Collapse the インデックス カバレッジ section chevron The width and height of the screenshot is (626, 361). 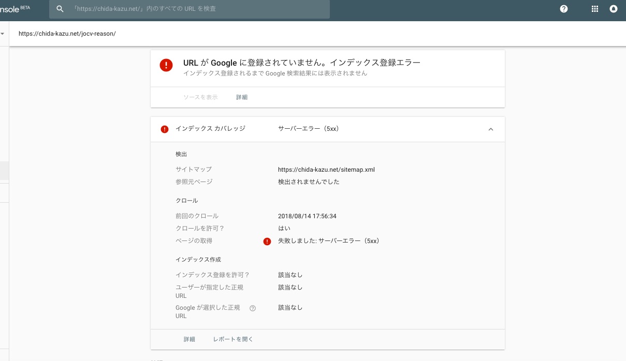pyautogui.click(x=491, y=129)
